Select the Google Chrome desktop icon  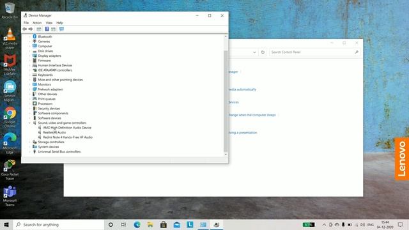(10, 117)
